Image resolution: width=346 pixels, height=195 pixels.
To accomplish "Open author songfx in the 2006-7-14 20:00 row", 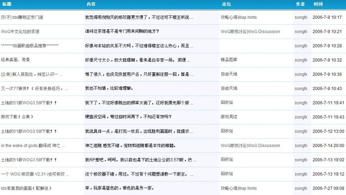I will [x=301, y=146].
